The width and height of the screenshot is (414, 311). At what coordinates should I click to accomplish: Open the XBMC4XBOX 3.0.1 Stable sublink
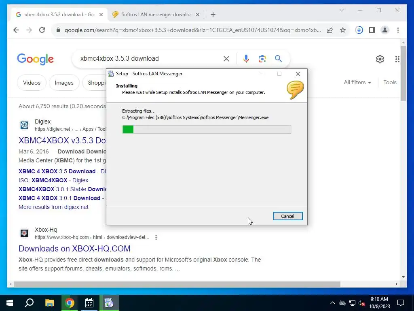[62, 190]
